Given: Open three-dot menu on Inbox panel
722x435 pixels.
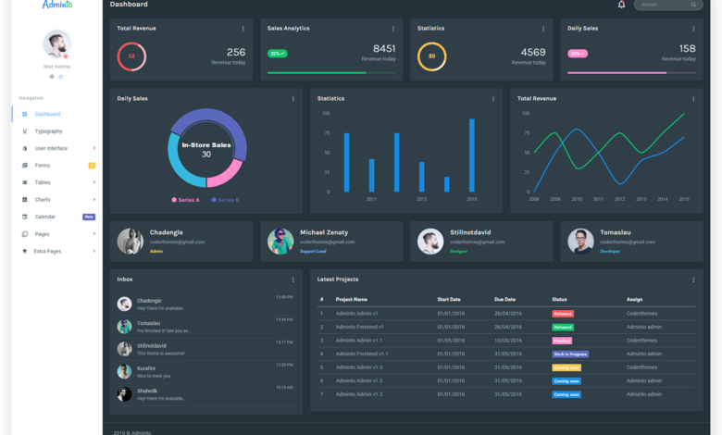Looking at the screenshot, I should (293, 280).
